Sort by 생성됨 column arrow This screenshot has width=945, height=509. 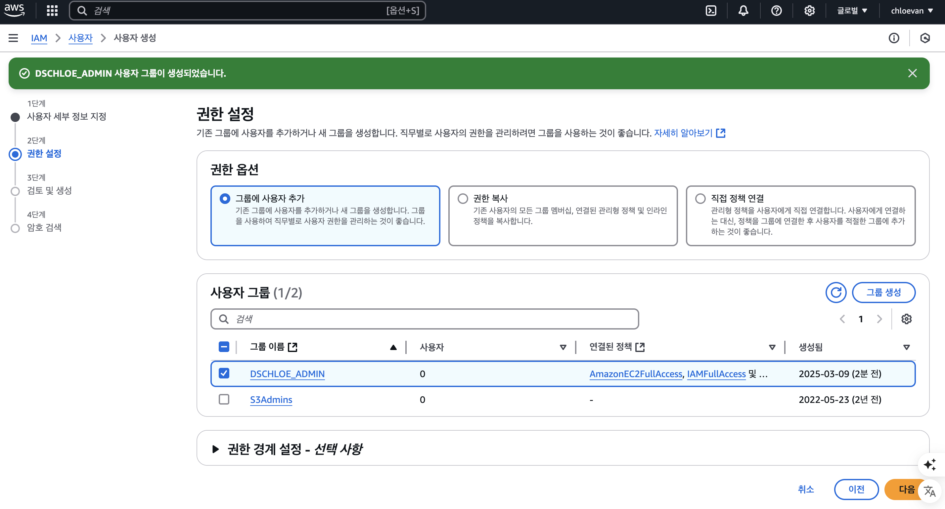pos(907,347)
